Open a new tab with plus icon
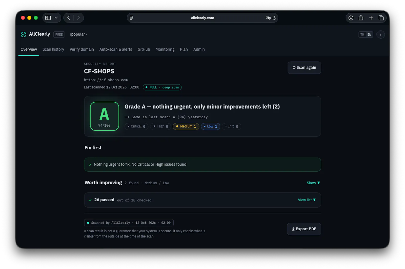Viewport: 405px width, 269px height. click(x=371, y=18)
